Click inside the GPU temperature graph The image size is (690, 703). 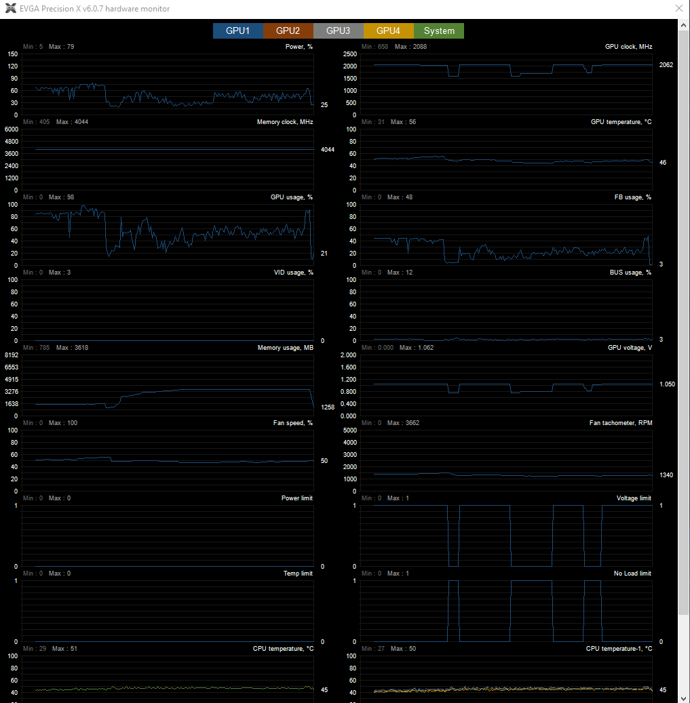(x=507, y=159)
